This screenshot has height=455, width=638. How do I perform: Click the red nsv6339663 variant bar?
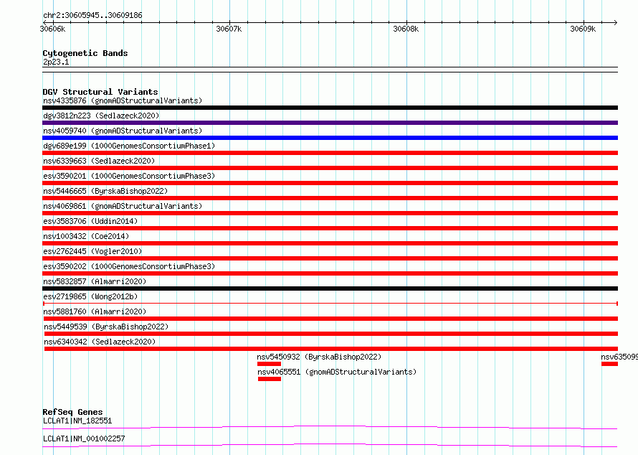tap(330, 168)
